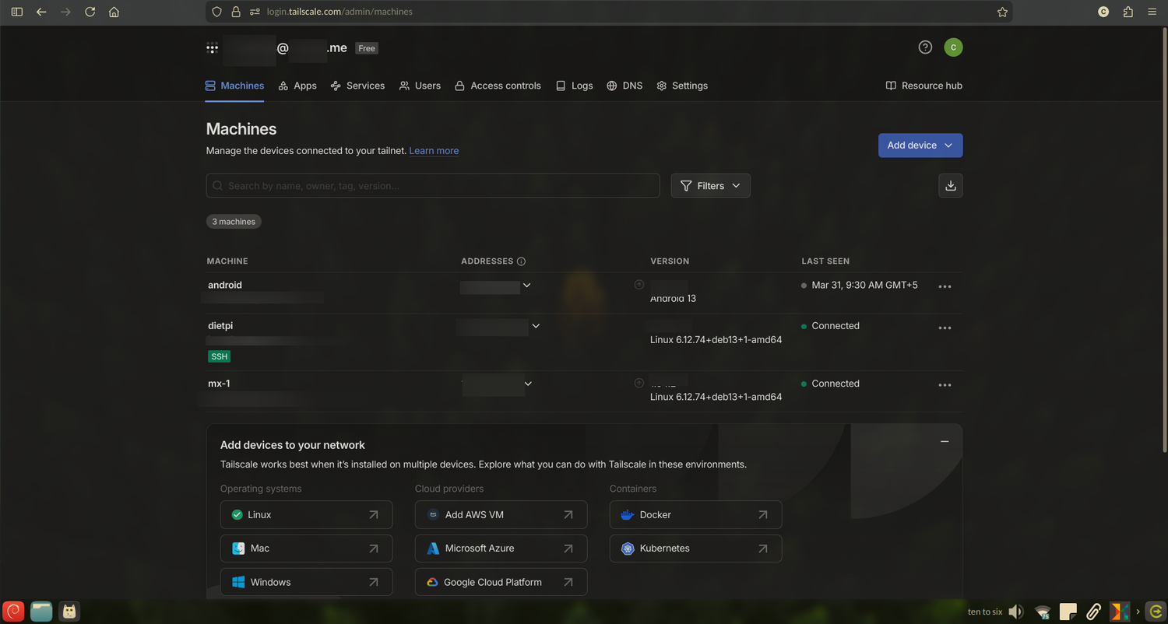
Task: Open the DNS tab
Action: (x=624, y=86)
